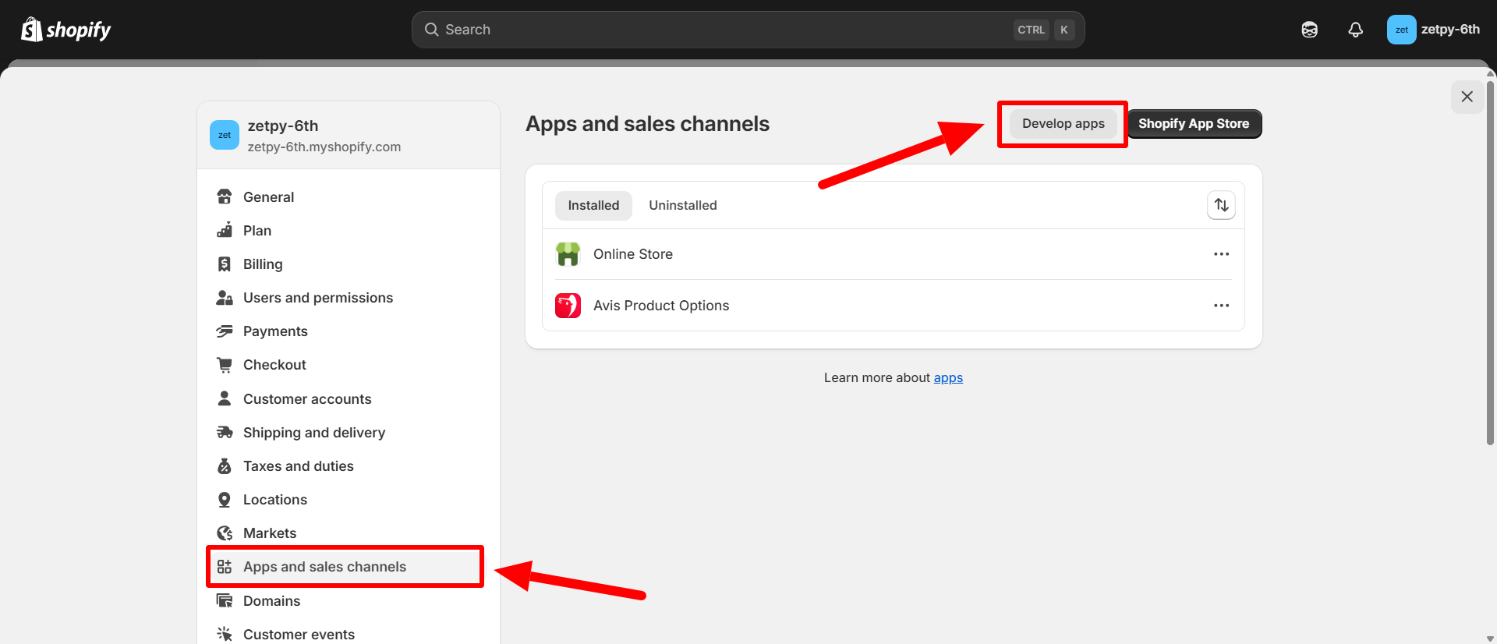The height and width of the screenshot is (644, 1497).
Task: Click the Shopify logo
Action: 66,30
